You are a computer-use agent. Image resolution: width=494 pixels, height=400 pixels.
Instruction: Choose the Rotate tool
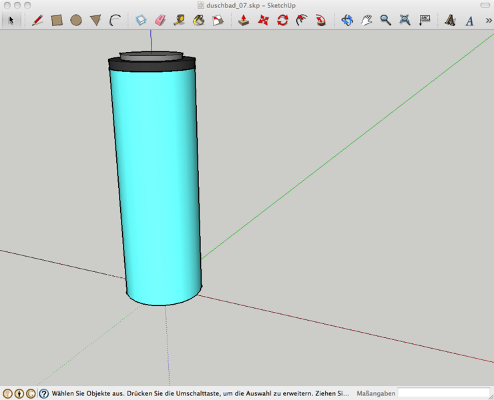click(x=282, y=20)
